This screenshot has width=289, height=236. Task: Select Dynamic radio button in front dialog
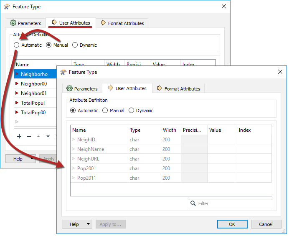pos(132,110)
